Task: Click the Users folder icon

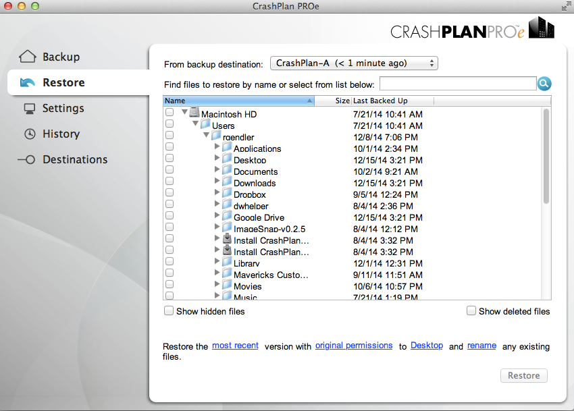Action: [x=205, y=124]
